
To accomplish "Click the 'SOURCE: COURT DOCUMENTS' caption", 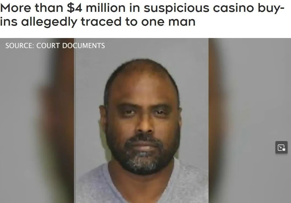I will click(x=55, y=45).
